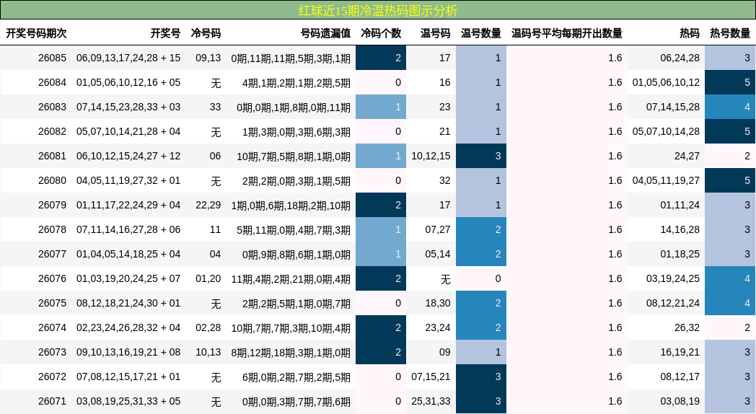Select issue number 26073
Viewport: 756px width, 414px height.
52,352
